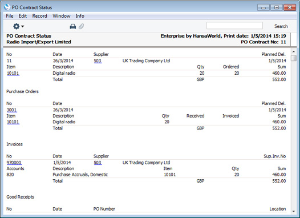
Task: Select 'Digital radio' in purchase order row
Action: (64, 122)
